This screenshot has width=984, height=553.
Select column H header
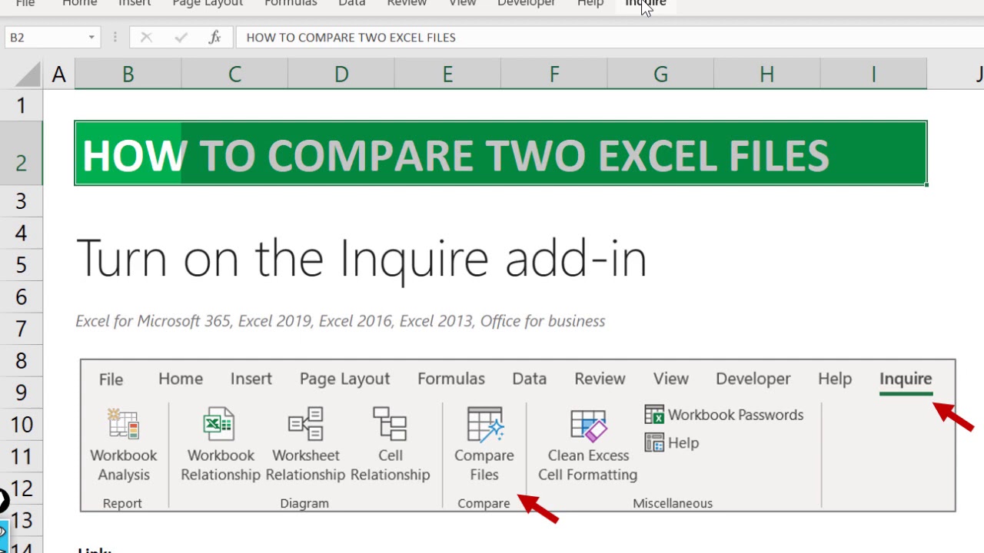766,75
